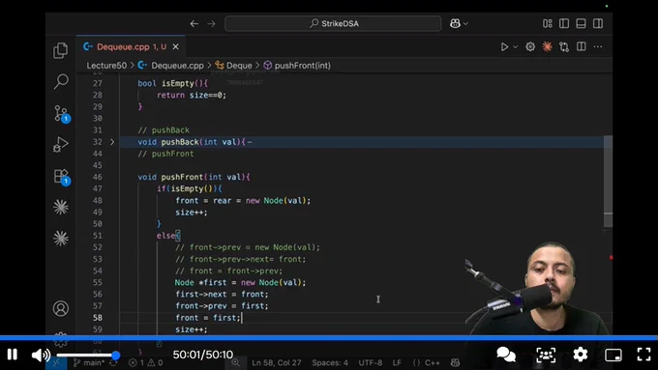Toggle the secondary side bar
This screenshot has height=370, width=658.
click(598, 23)
